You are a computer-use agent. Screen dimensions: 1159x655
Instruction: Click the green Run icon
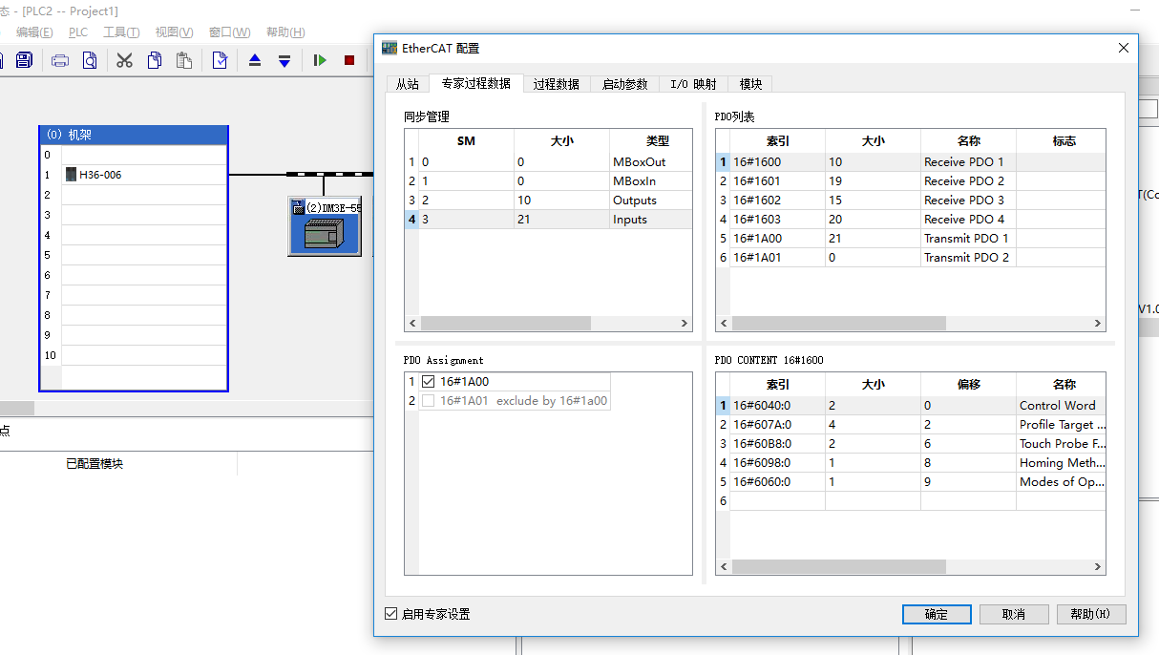(x=320, y=60)
